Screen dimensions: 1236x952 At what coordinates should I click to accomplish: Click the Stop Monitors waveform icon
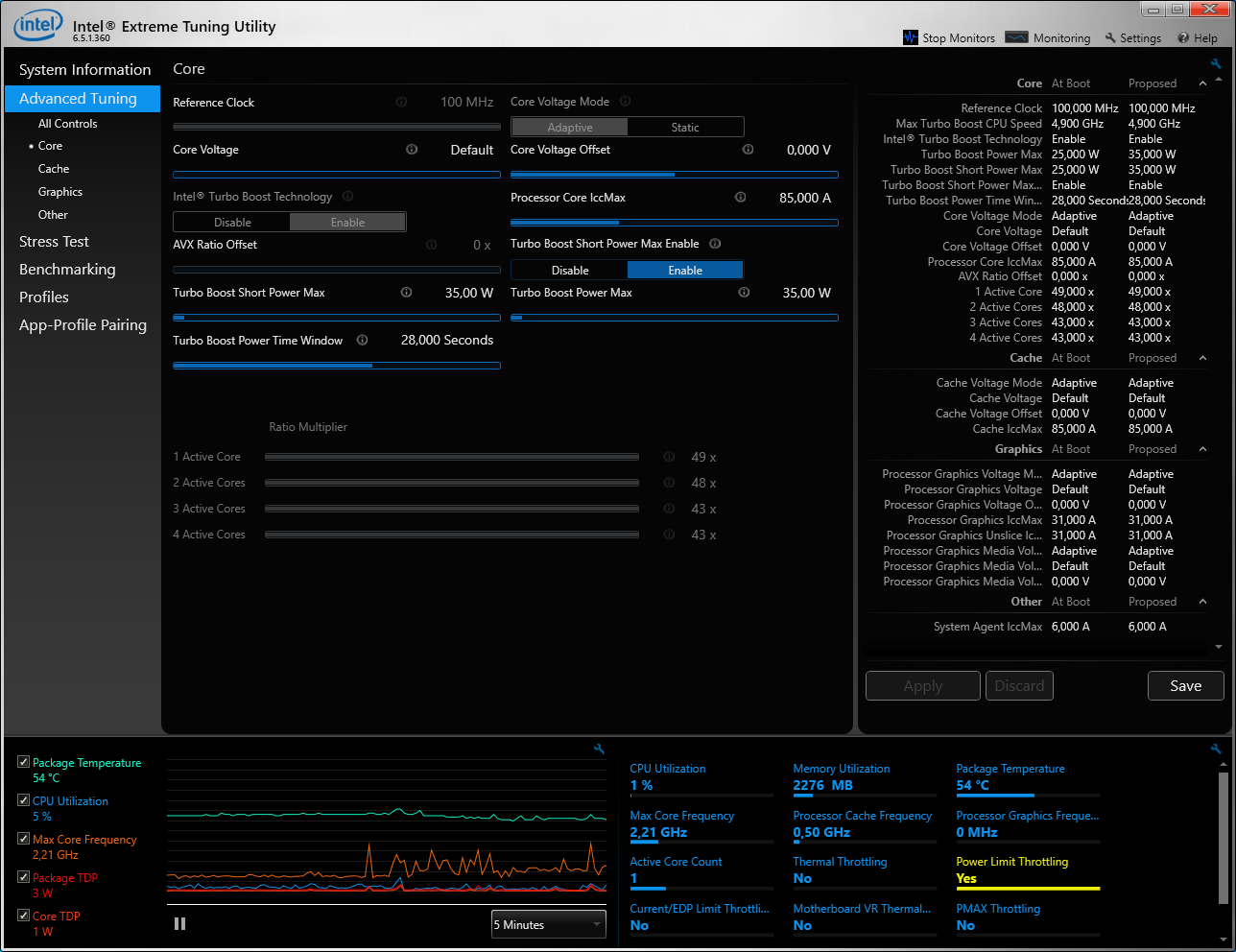911,37
